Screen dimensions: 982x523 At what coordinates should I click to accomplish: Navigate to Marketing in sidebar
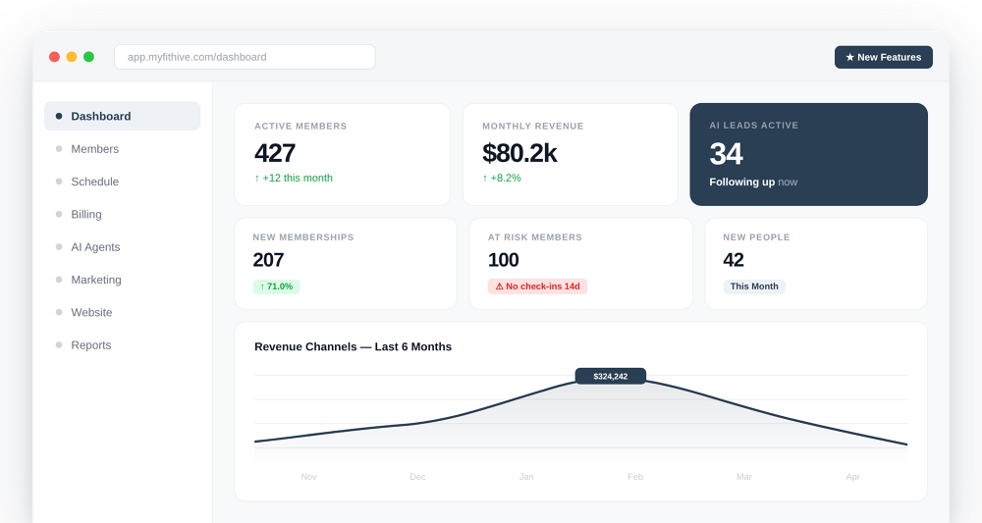[96, 280]
